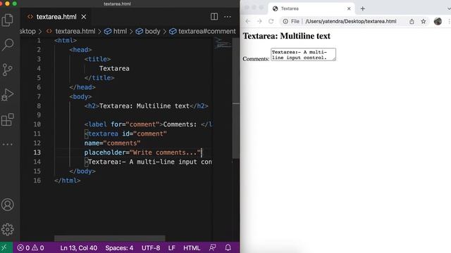Click Spaces: 4 indentation setting
The image size is (451, 253).
(119, 248)
